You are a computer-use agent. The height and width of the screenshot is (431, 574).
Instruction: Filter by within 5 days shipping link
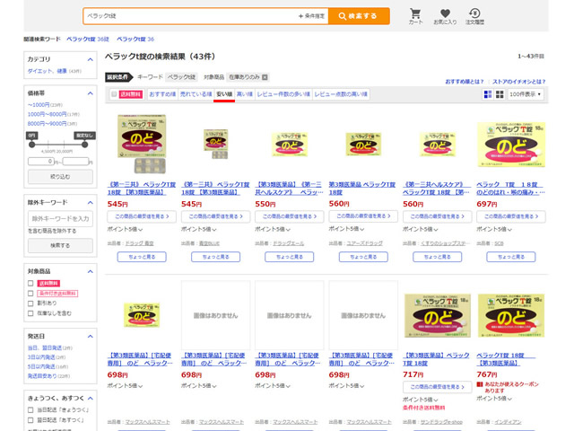pyautogui.click(x=42, y=366)
